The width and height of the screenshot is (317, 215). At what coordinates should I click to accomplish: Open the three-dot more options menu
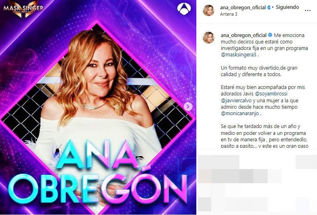[307, 10]
